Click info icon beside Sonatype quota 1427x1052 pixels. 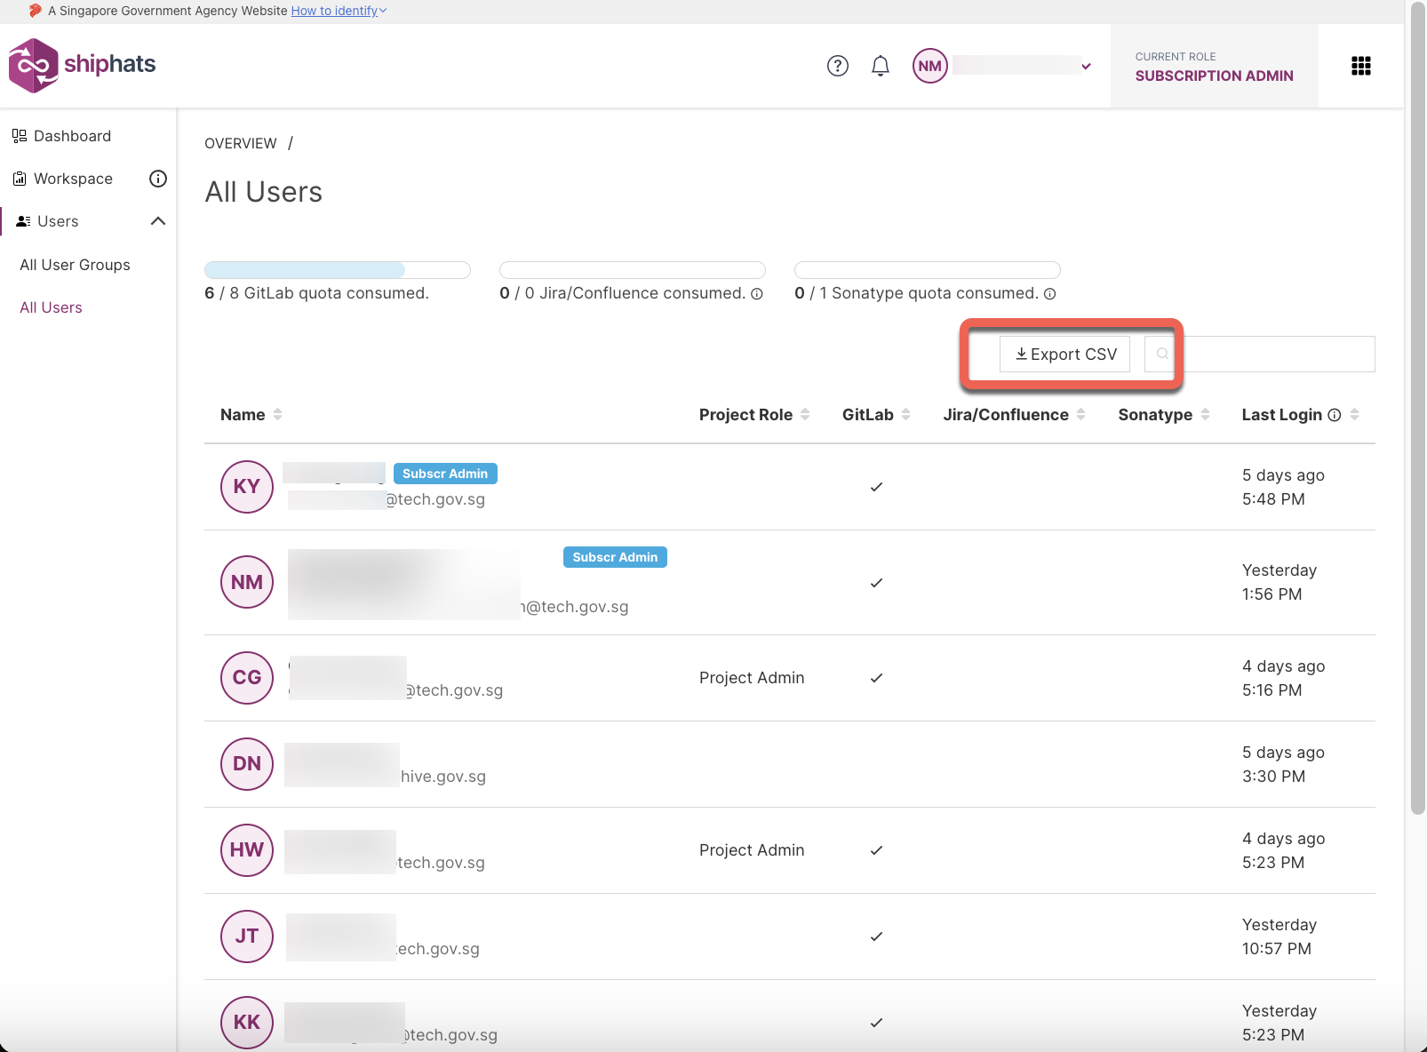(1049, 294)
